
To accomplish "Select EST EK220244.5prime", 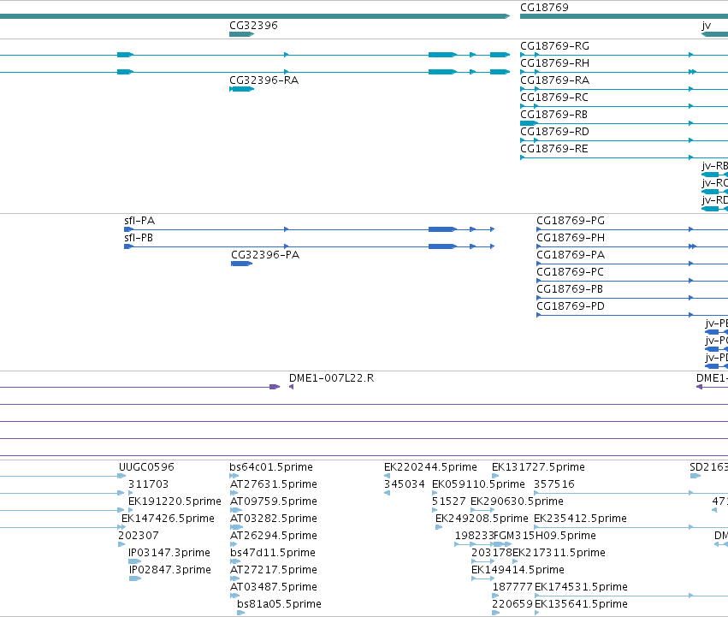I will pos(430,467).
